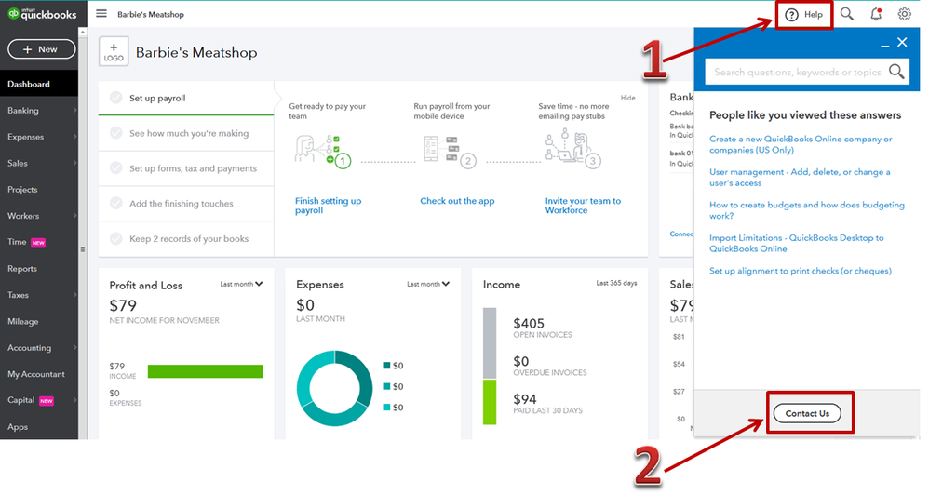
Task: Click the New button
Action: 42,49
